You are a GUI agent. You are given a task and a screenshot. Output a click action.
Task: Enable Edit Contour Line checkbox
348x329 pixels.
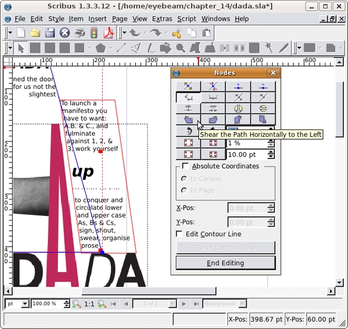coord(179,234)
